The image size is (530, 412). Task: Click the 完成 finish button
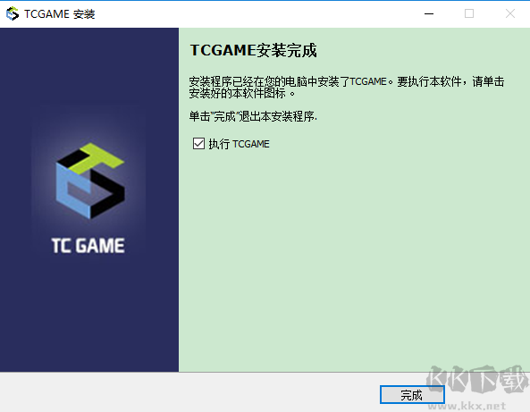412,394
